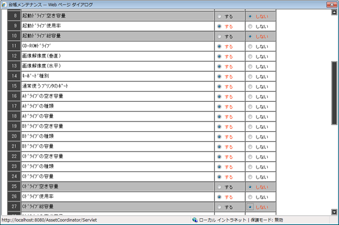Image resolution: width=339 pixels, height=225 pixels.
Task: Select しない for row 21 Bドライブの容量
Action: coord(250,146)
